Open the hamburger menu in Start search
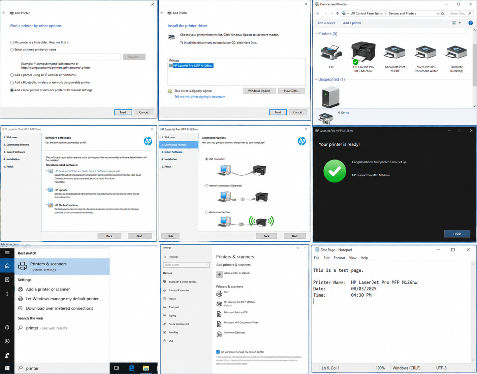 [x=7, y=252]
